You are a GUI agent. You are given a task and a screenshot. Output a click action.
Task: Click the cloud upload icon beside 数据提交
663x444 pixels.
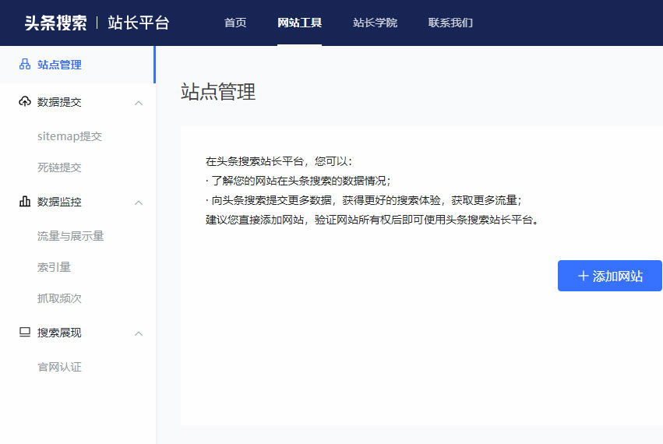[x=25, y=101]
